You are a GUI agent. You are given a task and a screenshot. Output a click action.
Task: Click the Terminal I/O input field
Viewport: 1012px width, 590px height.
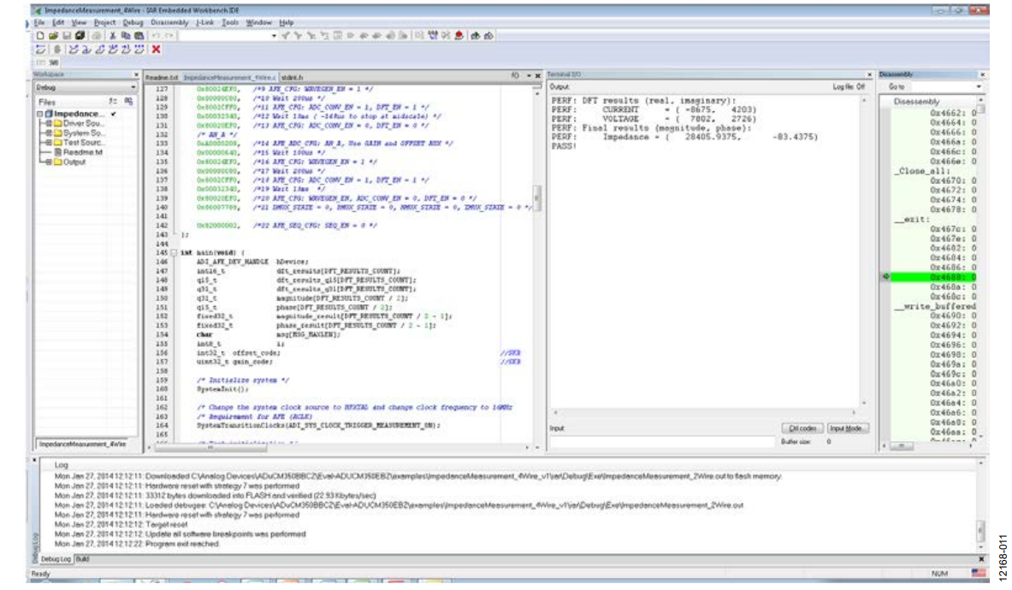(x=662, y=442)
